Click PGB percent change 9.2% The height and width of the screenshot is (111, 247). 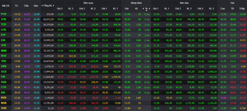pyautogui.click(x=147, y=14)
